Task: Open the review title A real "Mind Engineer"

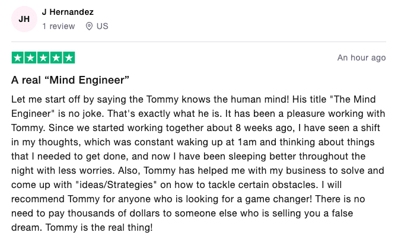Action: pos(70,79)
